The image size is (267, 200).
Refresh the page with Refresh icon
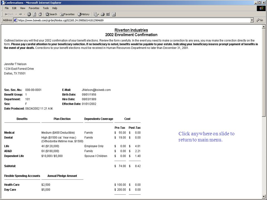[x=34, y=14]
